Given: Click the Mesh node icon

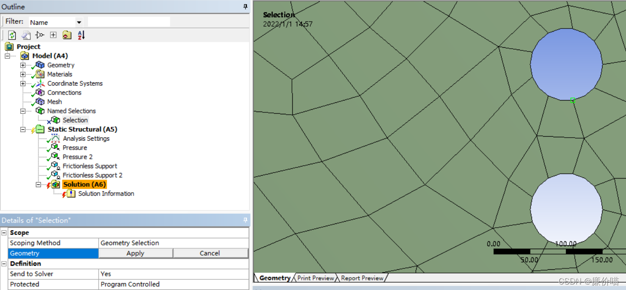Looking at the screenshot, I should pos(40,102).
